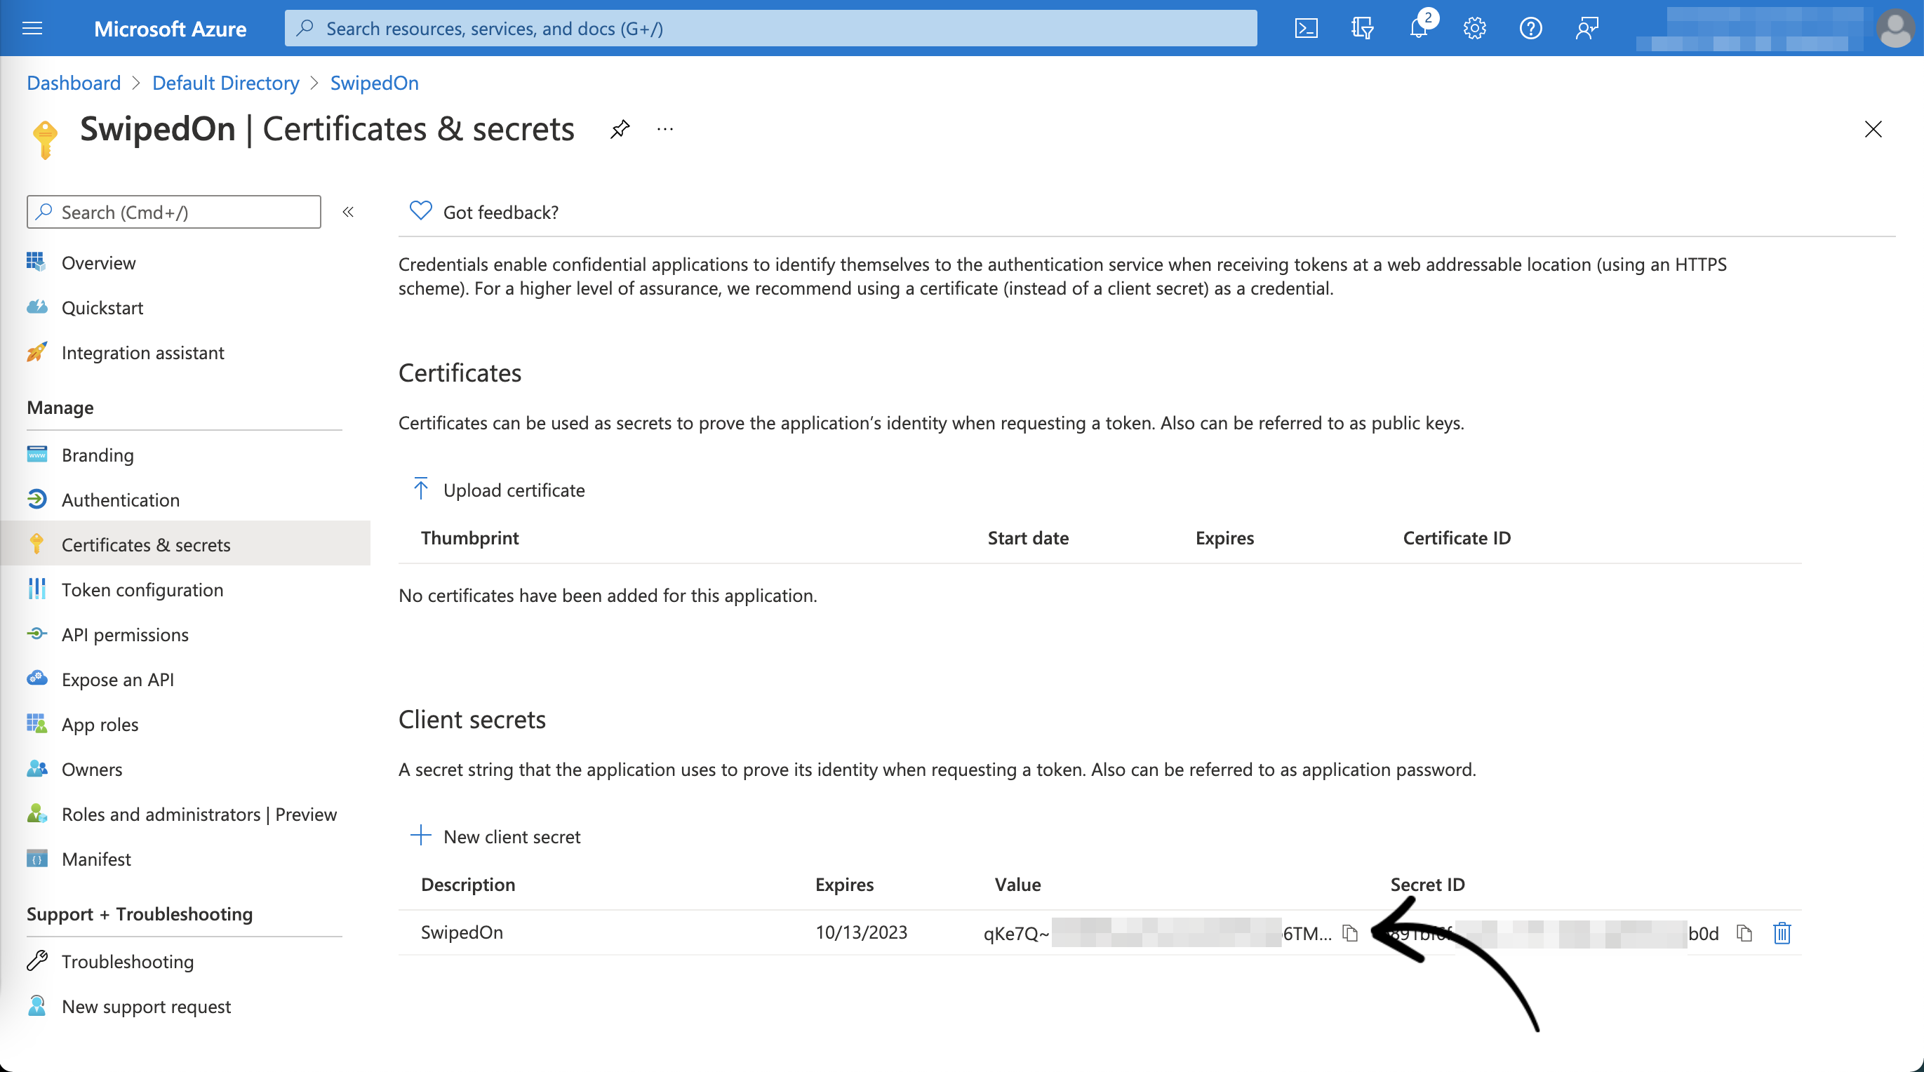Click New client secret label
This screenshot has width=1924, height=1072.
click(512, 837)
